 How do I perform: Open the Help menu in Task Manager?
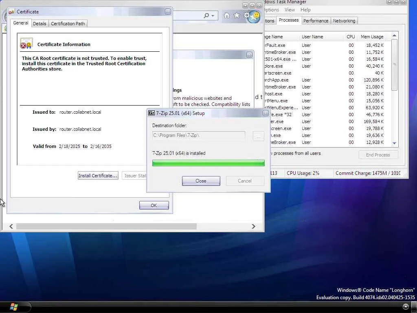point(305,10)
